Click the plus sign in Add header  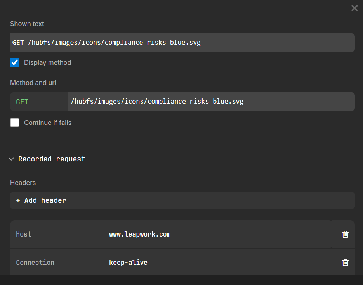[x=18, y=200]
